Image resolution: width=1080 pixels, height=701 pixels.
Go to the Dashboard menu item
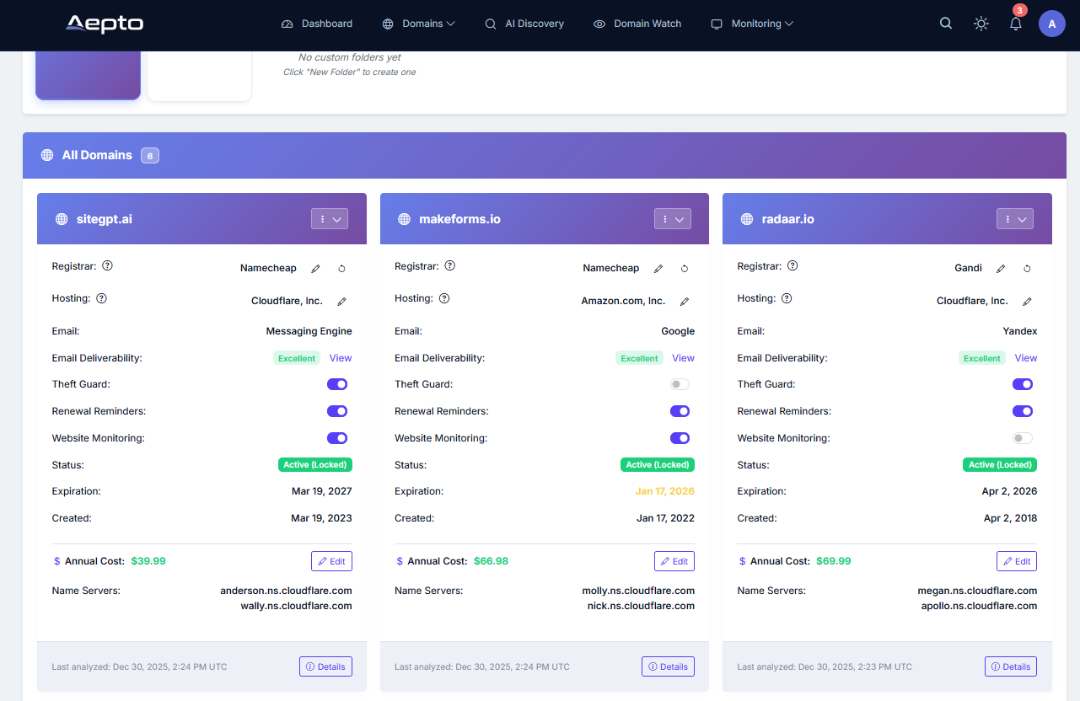pos(317,24)
